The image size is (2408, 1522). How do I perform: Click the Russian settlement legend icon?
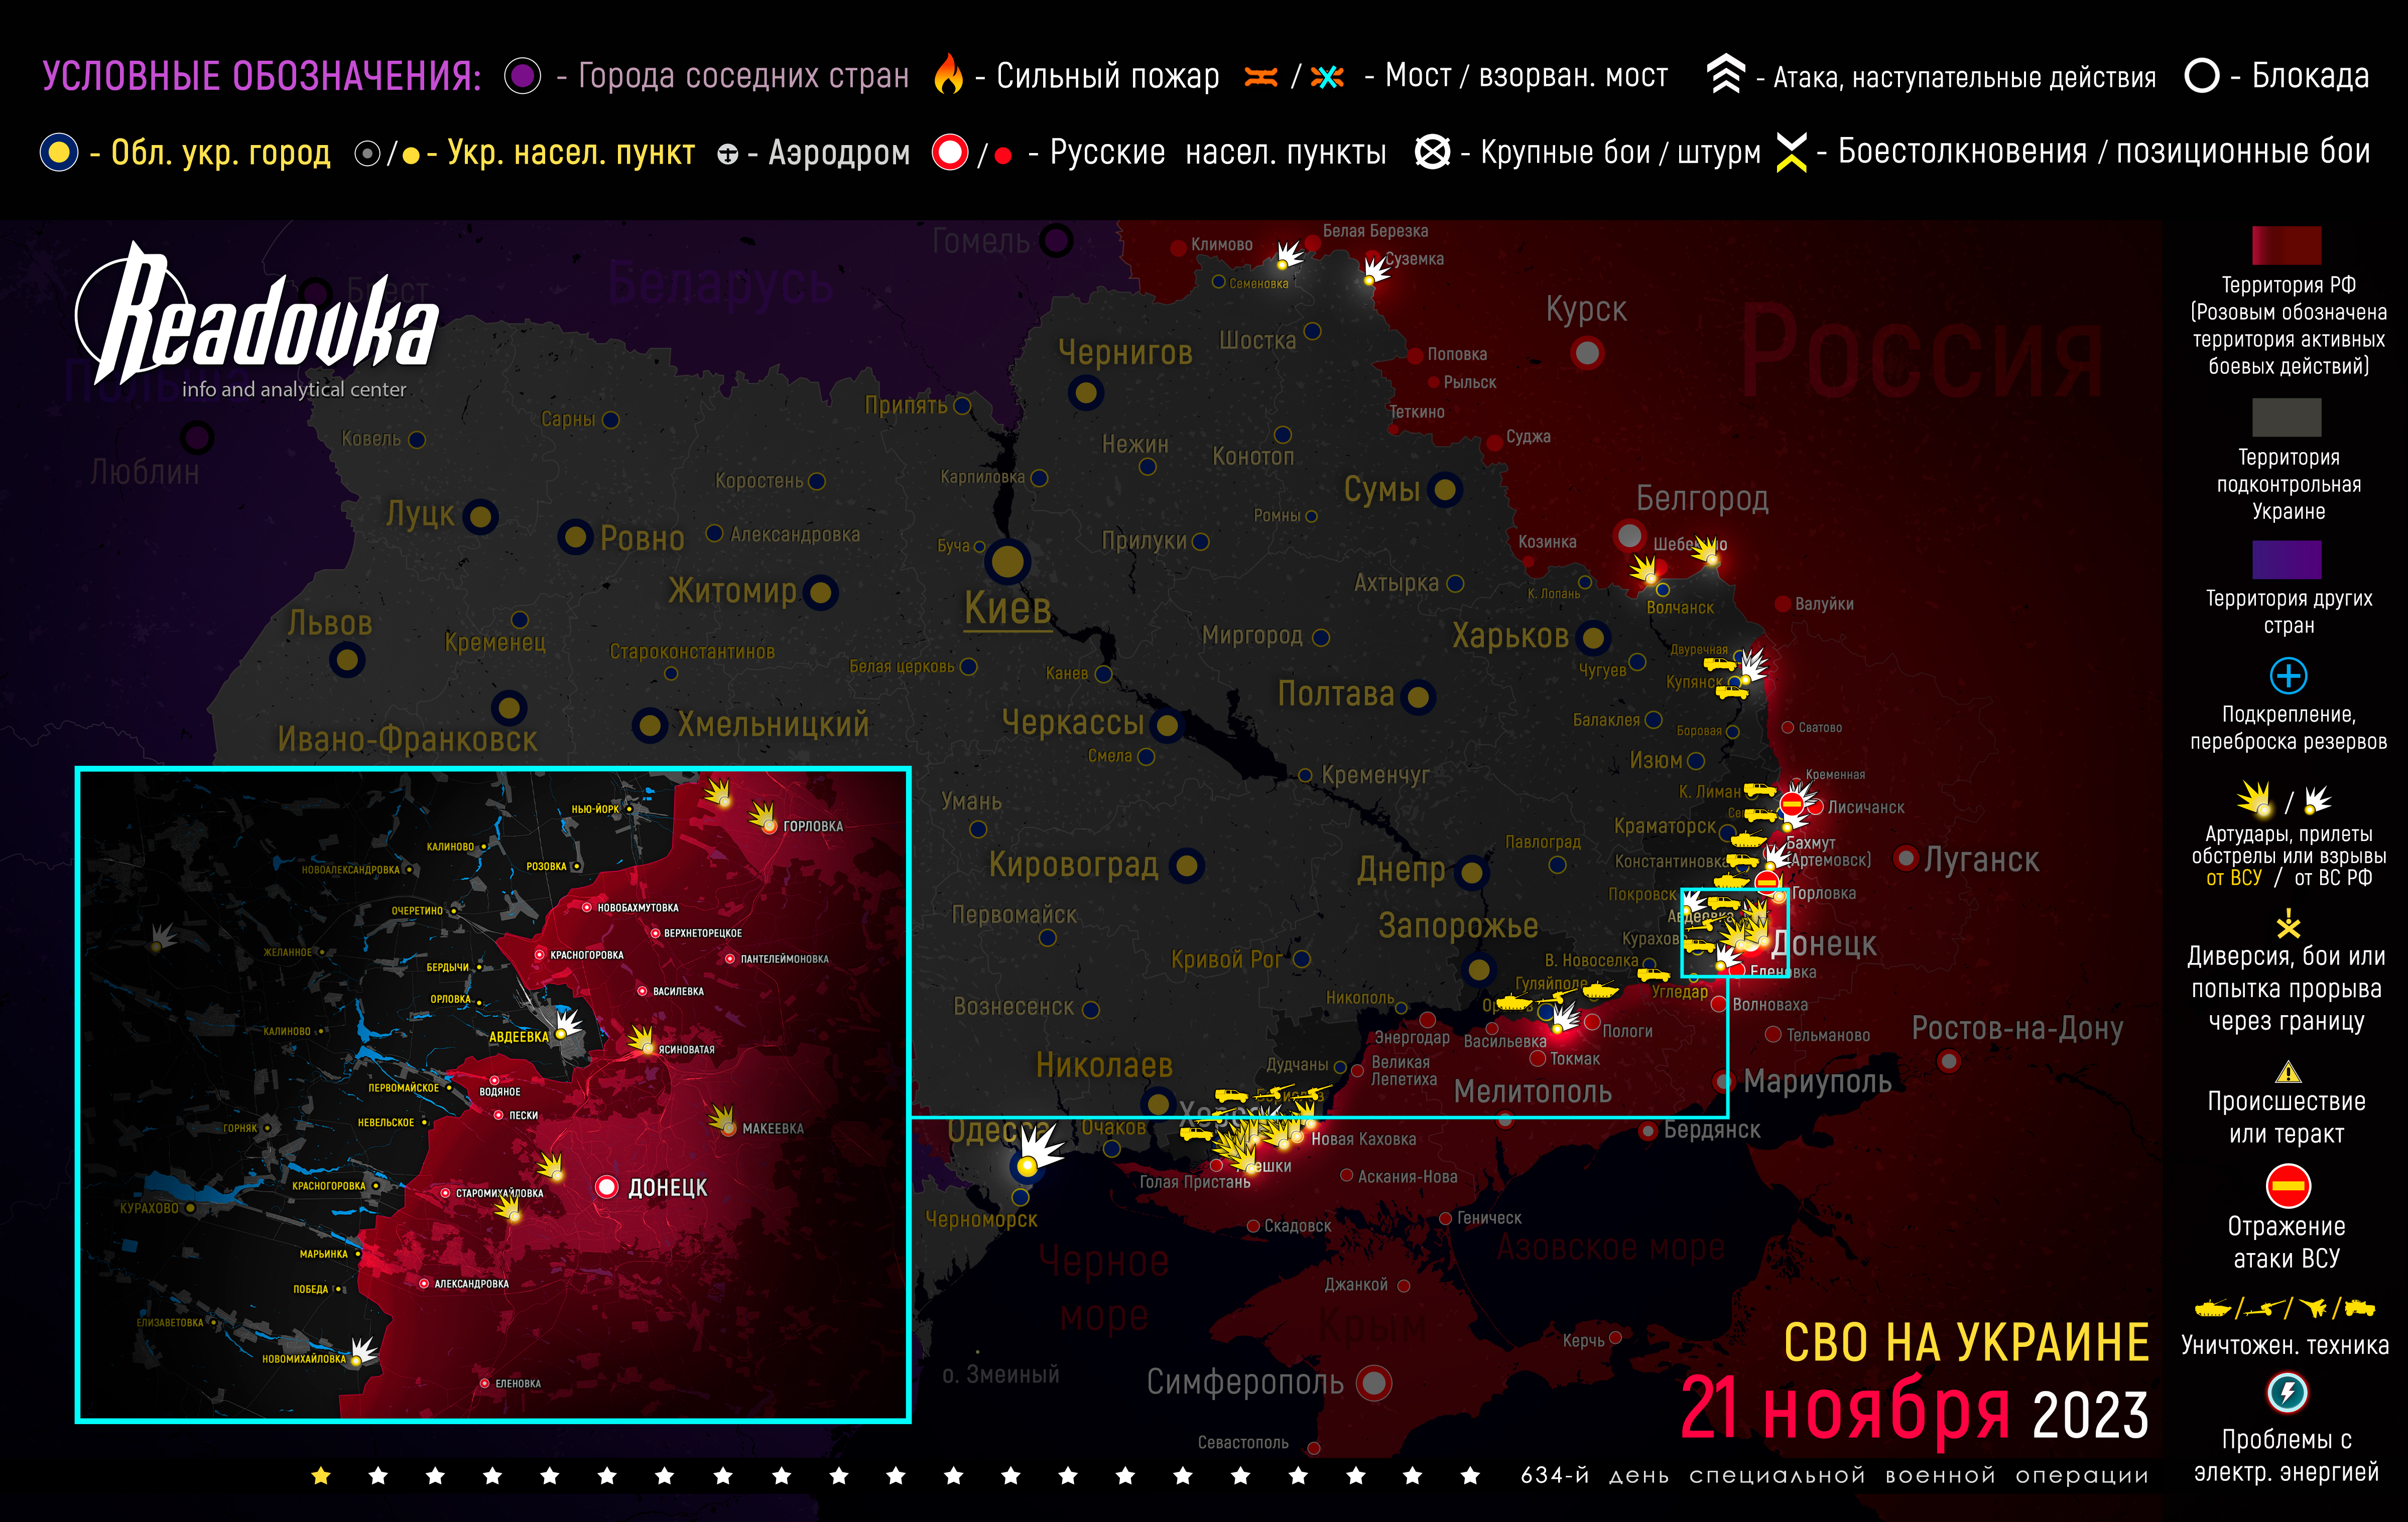tap(950, 152)
